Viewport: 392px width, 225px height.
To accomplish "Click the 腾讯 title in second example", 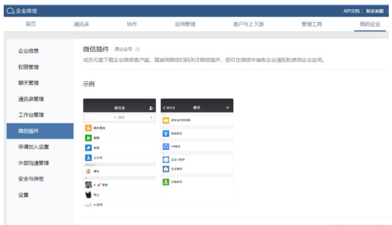I will click(x=196, y=107).
